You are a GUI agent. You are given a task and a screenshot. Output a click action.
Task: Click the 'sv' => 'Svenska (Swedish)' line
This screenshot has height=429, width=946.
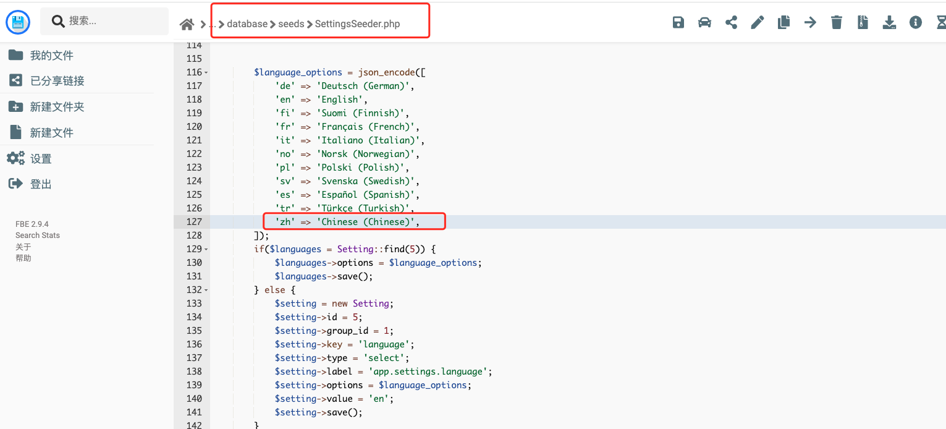[x=347, y=181]
